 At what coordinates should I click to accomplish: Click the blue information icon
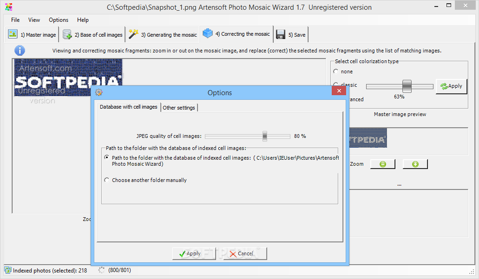[x=20, y=50]
